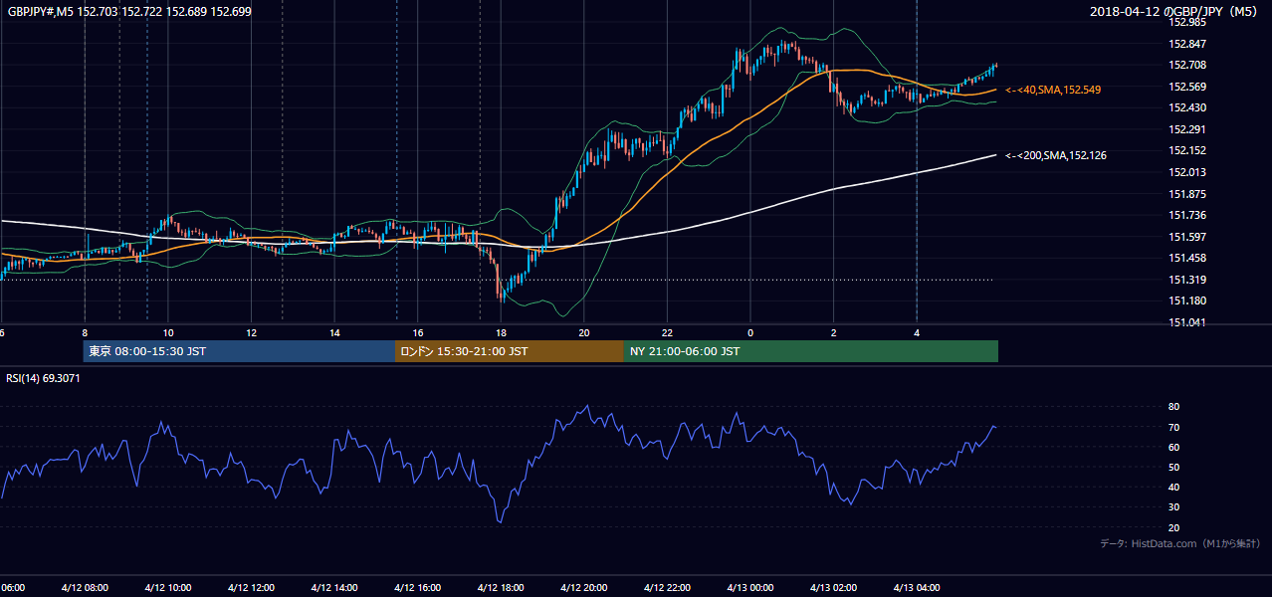Click price axis label 152.708
This screenshot has height=597, width=1272.
click(1187, 65)
